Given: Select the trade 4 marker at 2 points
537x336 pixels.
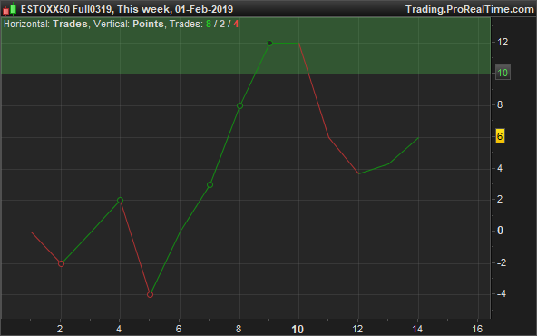Looking at the screenshot, I should coord(120,200).
